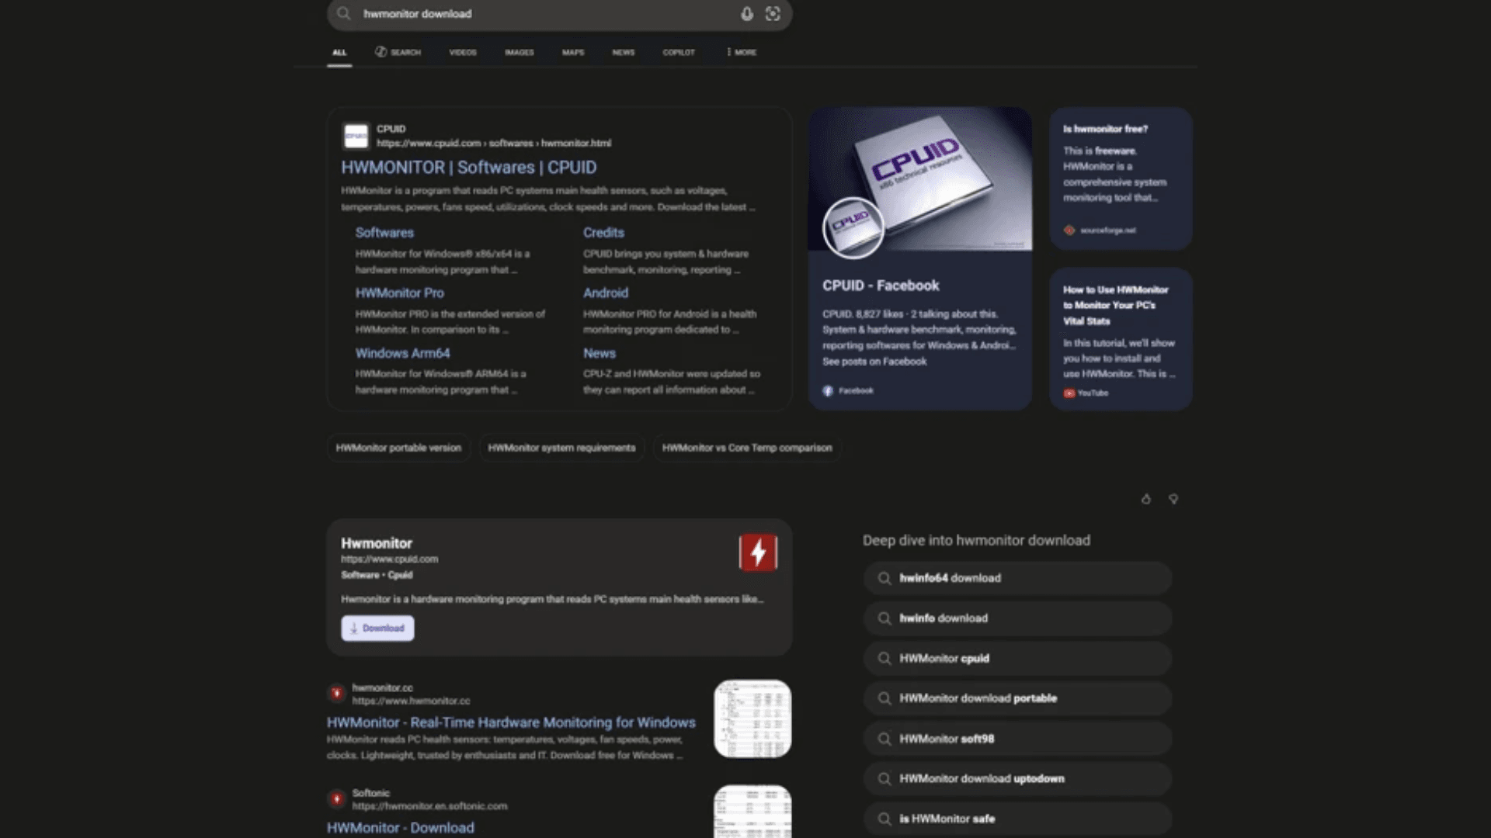
Task: Click the cpuid.com softwares hwmonitor.html URL
Action: pos(494,144)
